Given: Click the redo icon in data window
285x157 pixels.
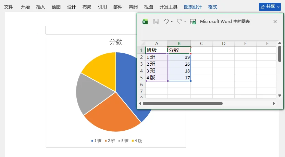Looking at the screenshot, I should click(179, 22).
